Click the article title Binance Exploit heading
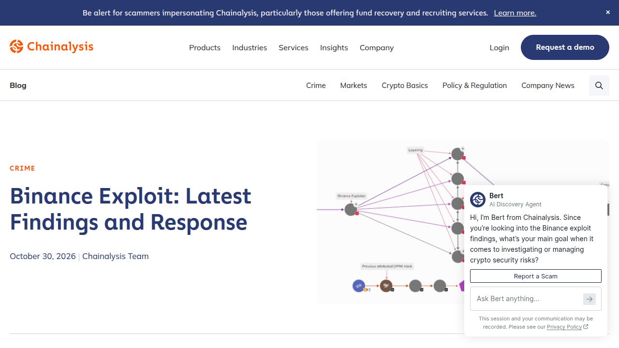Image resolution: width=619 pixels, height=348 pixels. tap(131, 209)
